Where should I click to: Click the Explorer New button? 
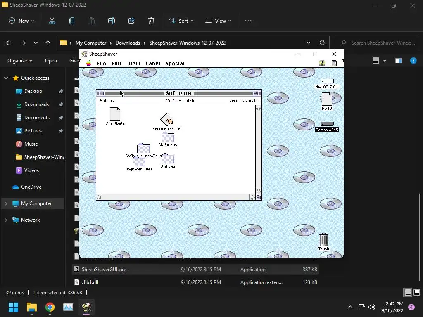(x=21, y=21)
